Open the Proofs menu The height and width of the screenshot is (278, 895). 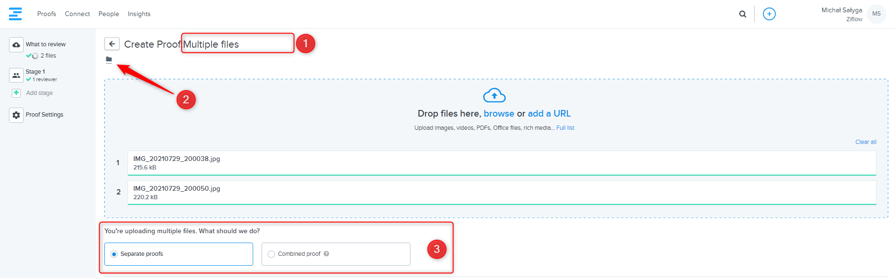[x=46, y=14]
